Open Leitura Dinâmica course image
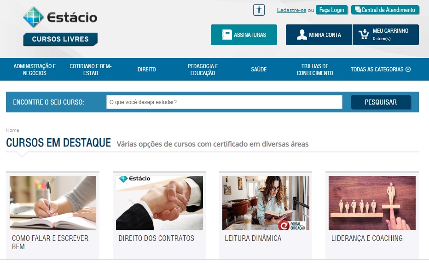The image size is (429, 263). click(266, 203)
